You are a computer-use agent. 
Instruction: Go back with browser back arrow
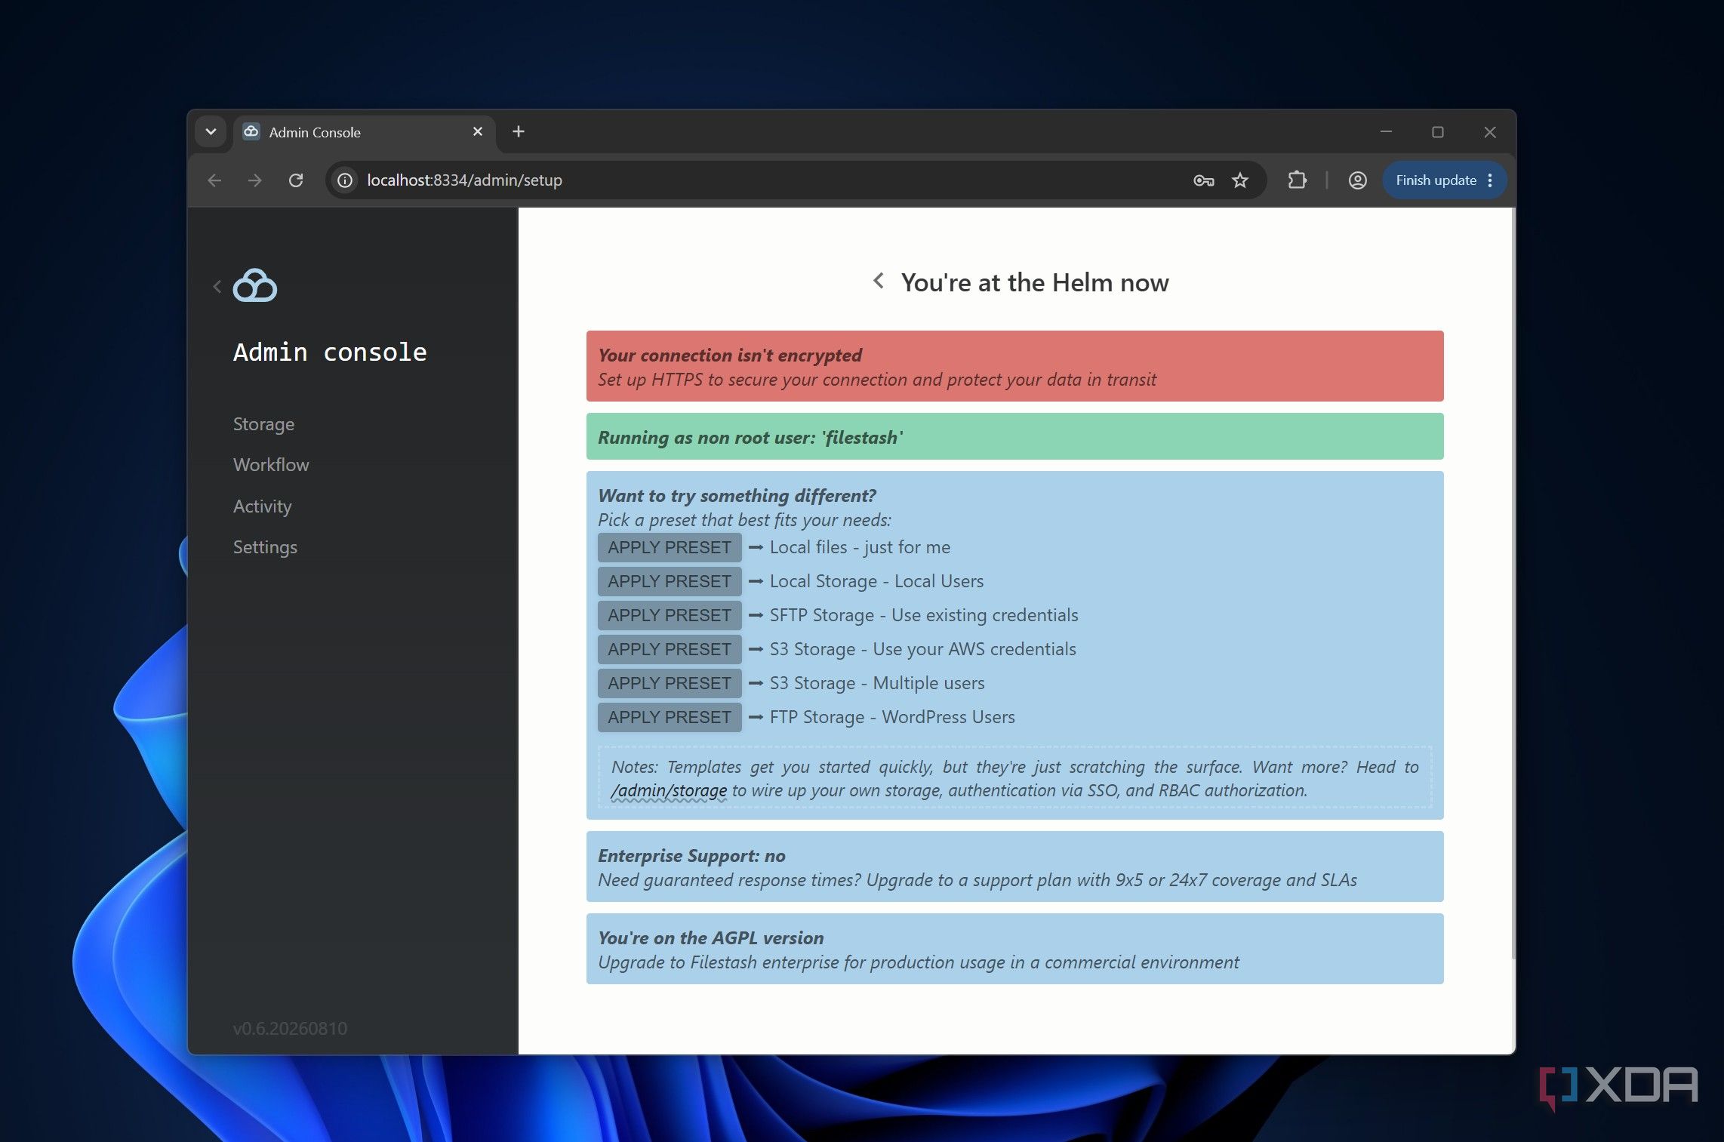tap(214, 180)
